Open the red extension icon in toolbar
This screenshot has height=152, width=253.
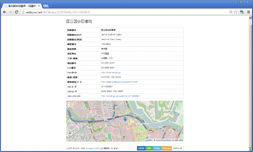(242, 12)
